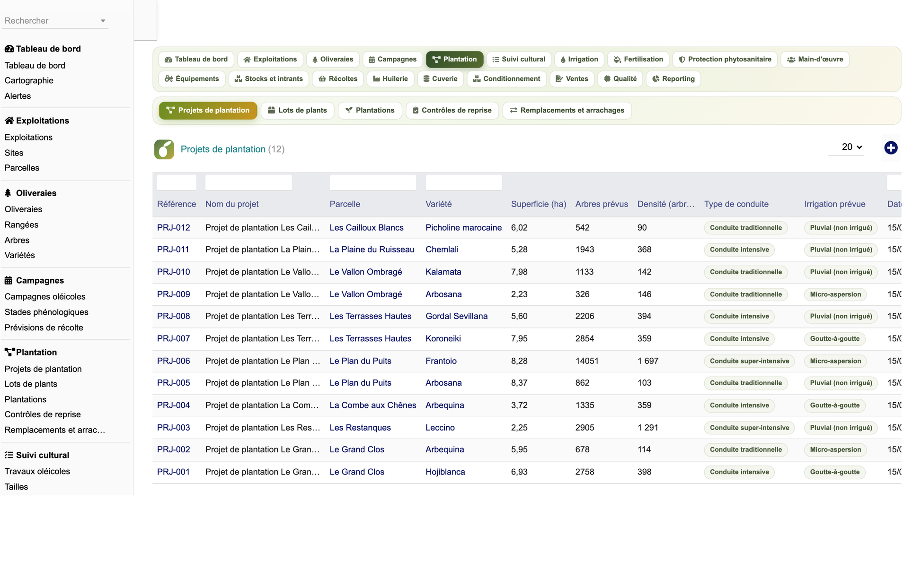Viewport: 921px width, 569px height.
Task: Open project PRJ-001 reference link
Action: tap(173, 472)
